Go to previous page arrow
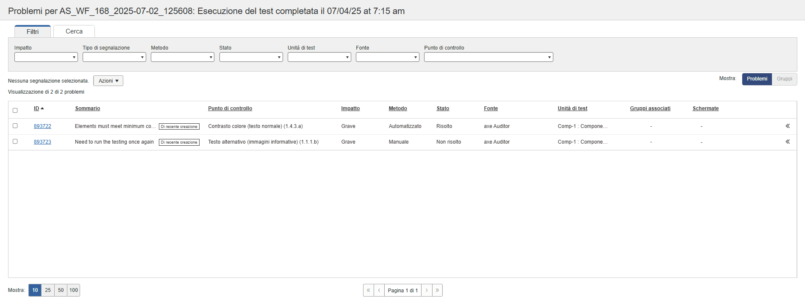This screenshot has height=308, width=805. click(x=379, y=290)
